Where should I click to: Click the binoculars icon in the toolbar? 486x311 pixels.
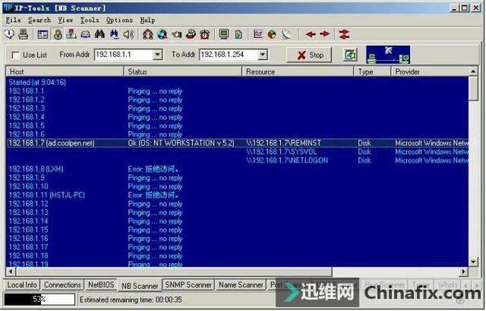tap(99, 34)
